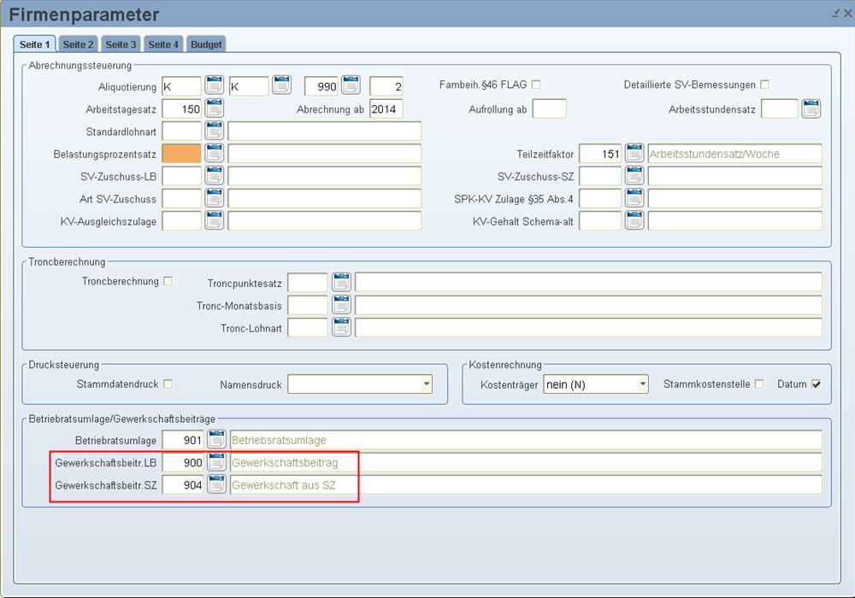Open lookup icon beside Aliquotierung 990 value
This screenshot has width=855, height=598.
[x=351, y=85]
